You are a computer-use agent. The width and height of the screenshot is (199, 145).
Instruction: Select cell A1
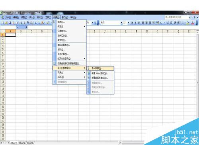10,35
